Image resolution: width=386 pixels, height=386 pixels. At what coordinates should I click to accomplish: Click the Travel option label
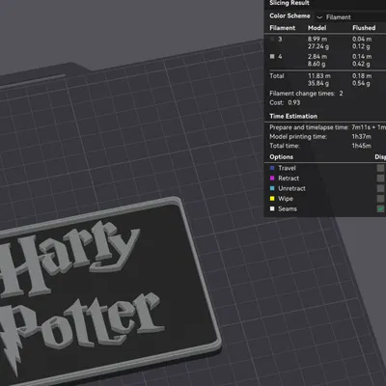[x=287, y=168]
